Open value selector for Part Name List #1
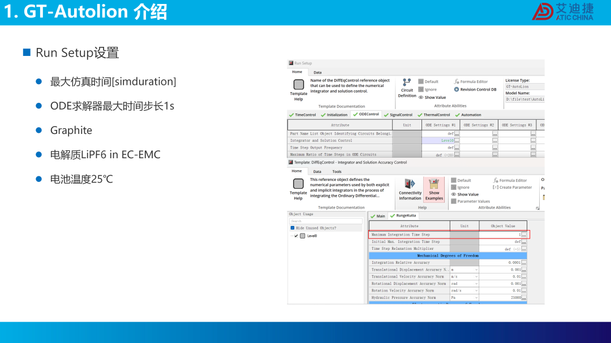The width and height of the screenshot is (611, 343). pyautogui.click(x=457, y=133)
